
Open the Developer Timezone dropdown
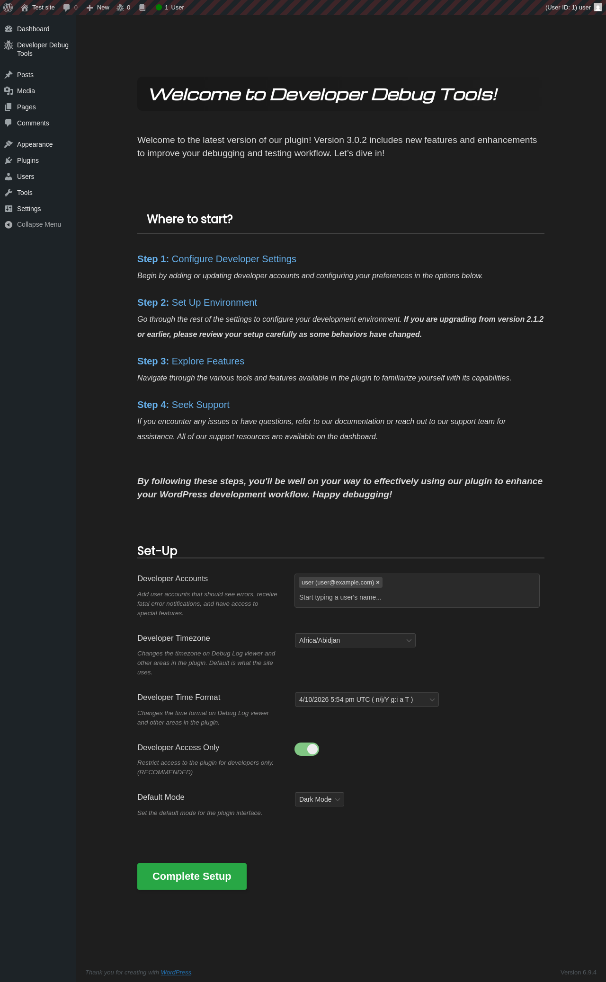pyautogui.click(x=355, y=640)
